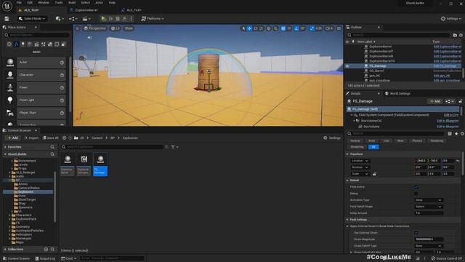Click the Import button in Content Browser
The width and height of the screenshot is (465, 262).
31,138
